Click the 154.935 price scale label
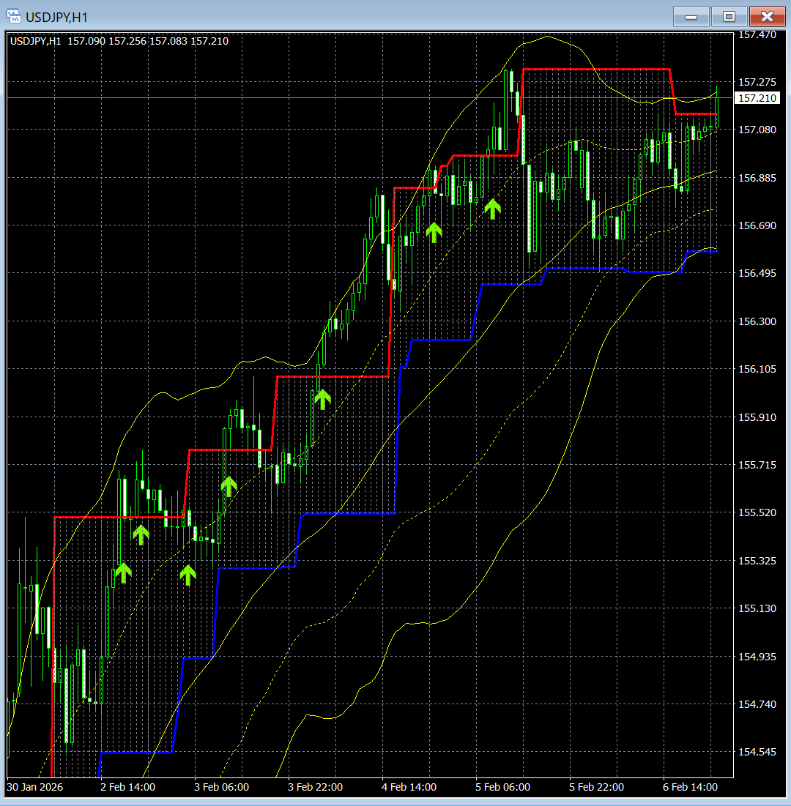Screen dimensions: 791x806 pyautogui.click(x=757, y=657)
